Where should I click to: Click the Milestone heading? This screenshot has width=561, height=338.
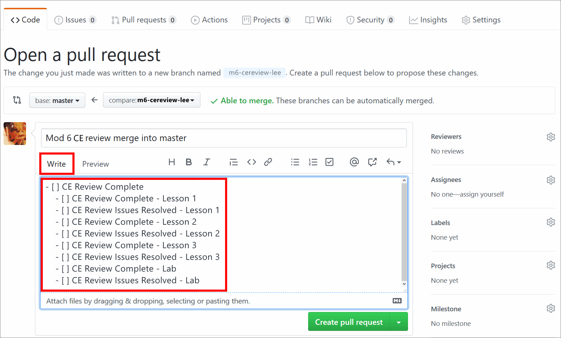click(446, 309)
